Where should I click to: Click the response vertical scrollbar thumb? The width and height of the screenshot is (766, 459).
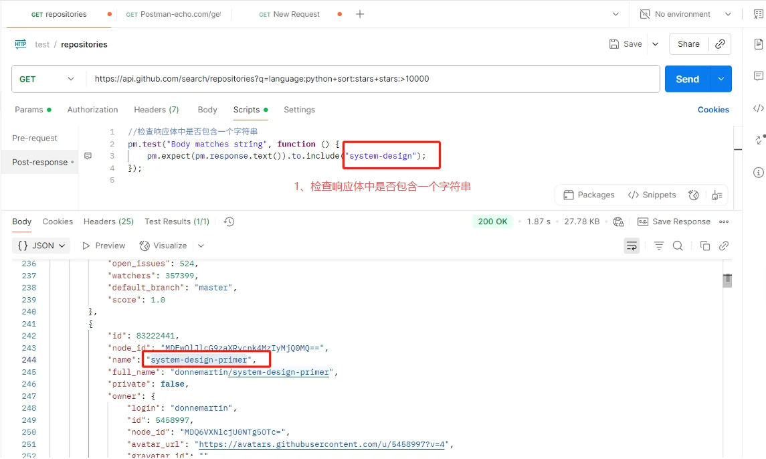pyautogui.click(x=727, y=280)
